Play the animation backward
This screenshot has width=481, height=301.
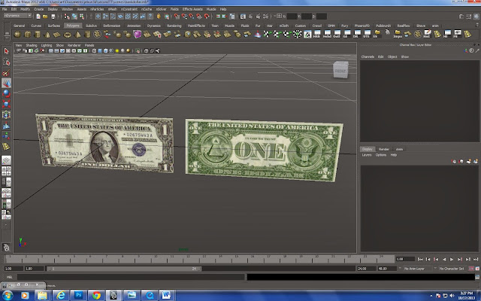(444, 260)
